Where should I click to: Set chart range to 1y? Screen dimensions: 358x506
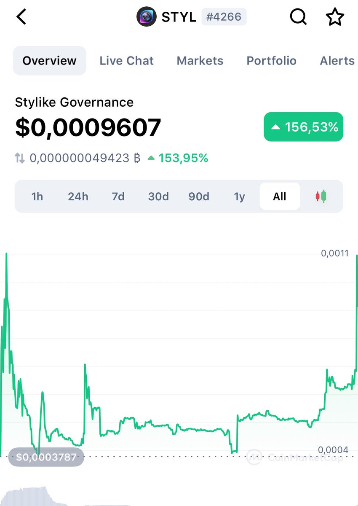(x=239, y=196)
